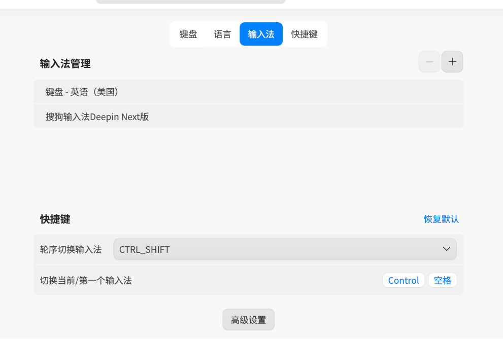The image size is (503, 339).
Task: Click the bold 快捷键 section heading
Action: click(55, 219)
